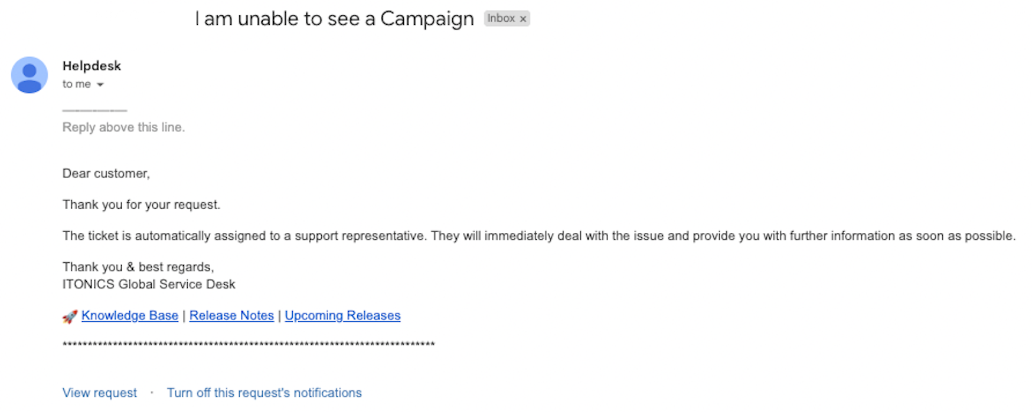1032x412 pixels.
Task: Click the rocket emoji before Knowledge Base
Action: pyautogui.click(x=70, y=317)
